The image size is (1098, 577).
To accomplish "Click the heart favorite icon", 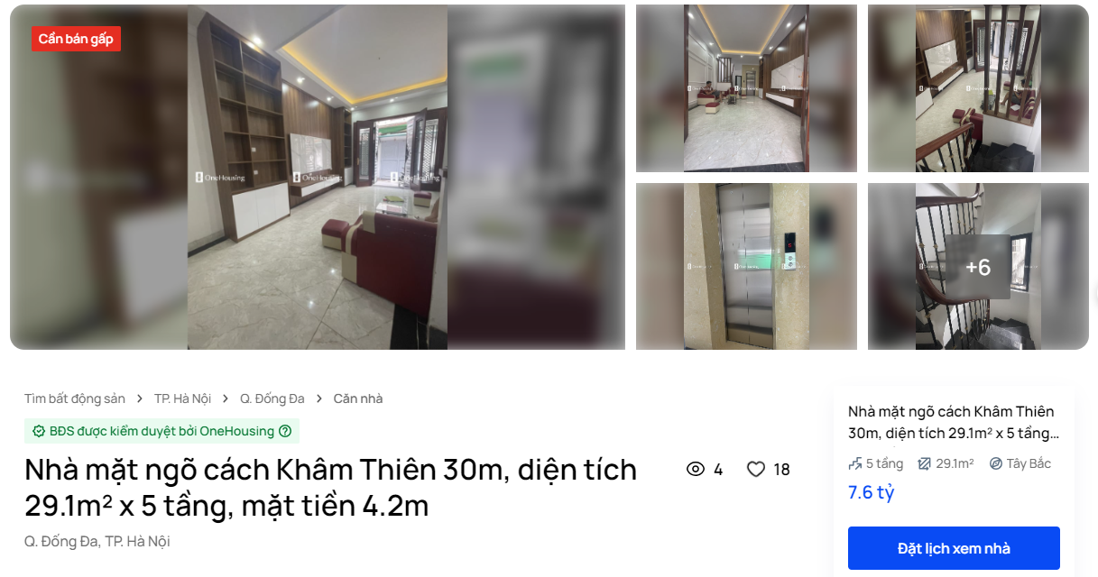I will [x=756, y=469].
